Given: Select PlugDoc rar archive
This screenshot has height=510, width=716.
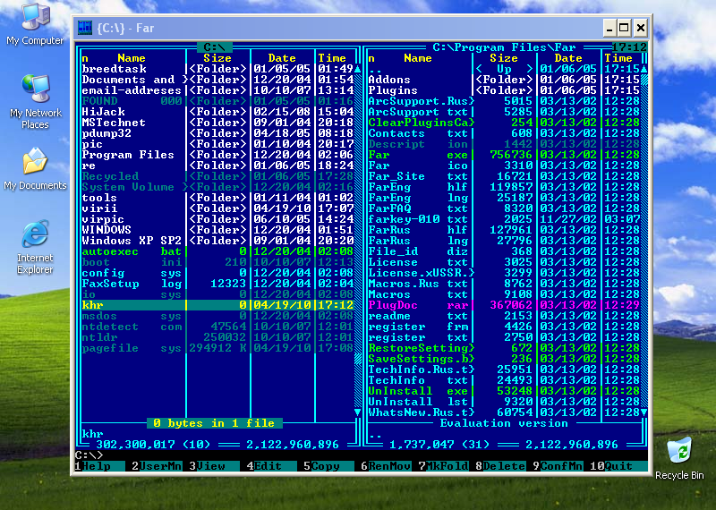Looking at the screenshot, I should click(x=504, y=305).
